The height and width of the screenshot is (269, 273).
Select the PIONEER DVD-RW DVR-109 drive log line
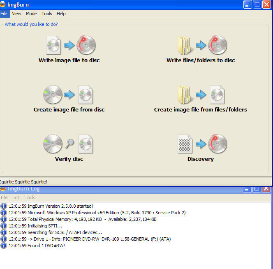[x=90, y=239]
